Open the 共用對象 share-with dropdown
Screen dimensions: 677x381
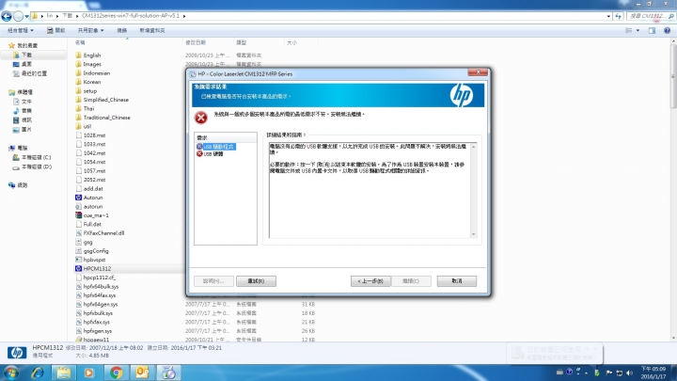[x=90, y=30]
